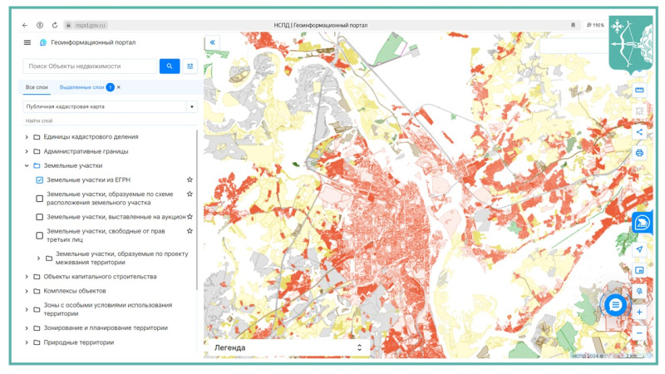Image resolution: width=665 pixels, height=374 pixels.
Task: Collapse the sidebar with double-arrow icon
Action: click(x=213, y=42)
